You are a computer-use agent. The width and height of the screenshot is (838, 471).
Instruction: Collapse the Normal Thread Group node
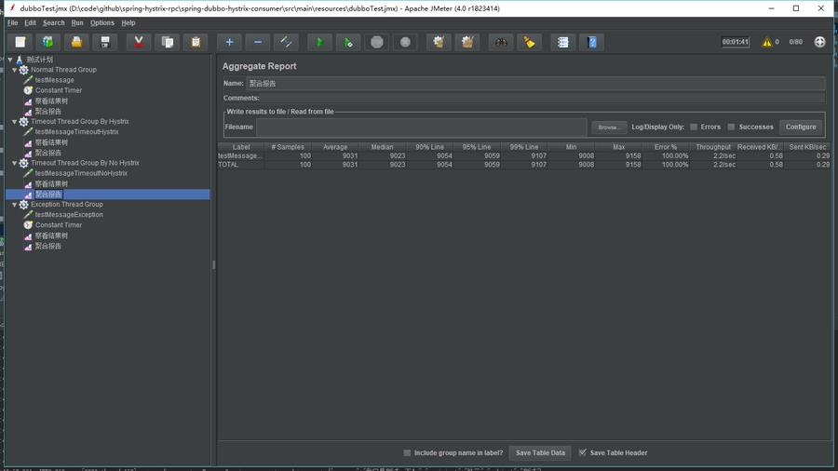(14, 70)
